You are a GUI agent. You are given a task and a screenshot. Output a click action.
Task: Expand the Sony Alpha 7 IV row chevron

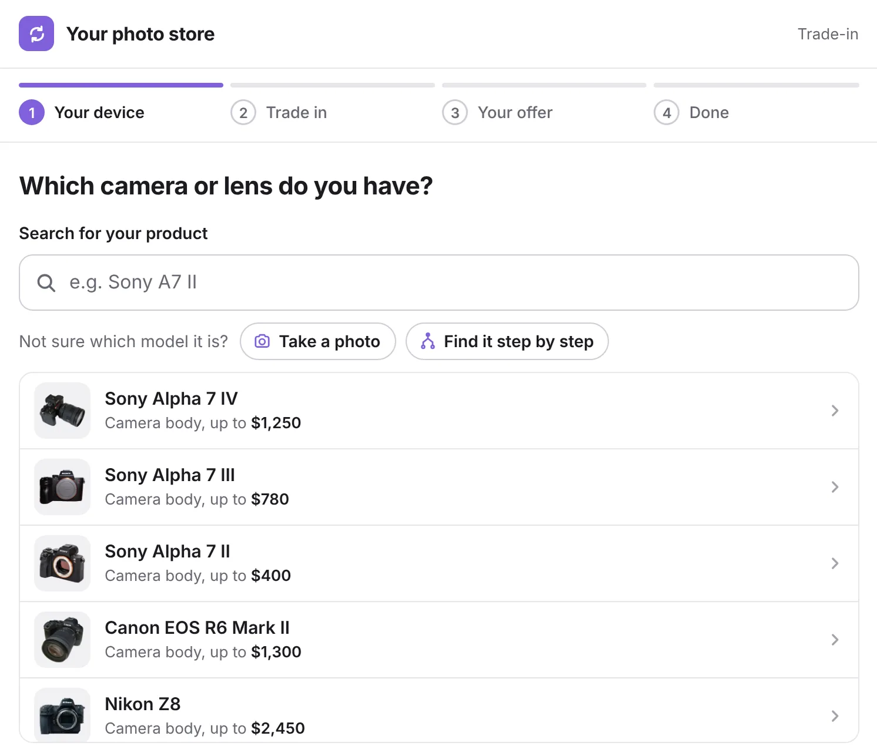[x=835, y=411]
